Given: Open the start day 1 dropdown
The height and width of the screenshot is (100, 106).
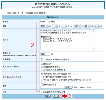Looking at the screenshot, I should click(64, 26).
